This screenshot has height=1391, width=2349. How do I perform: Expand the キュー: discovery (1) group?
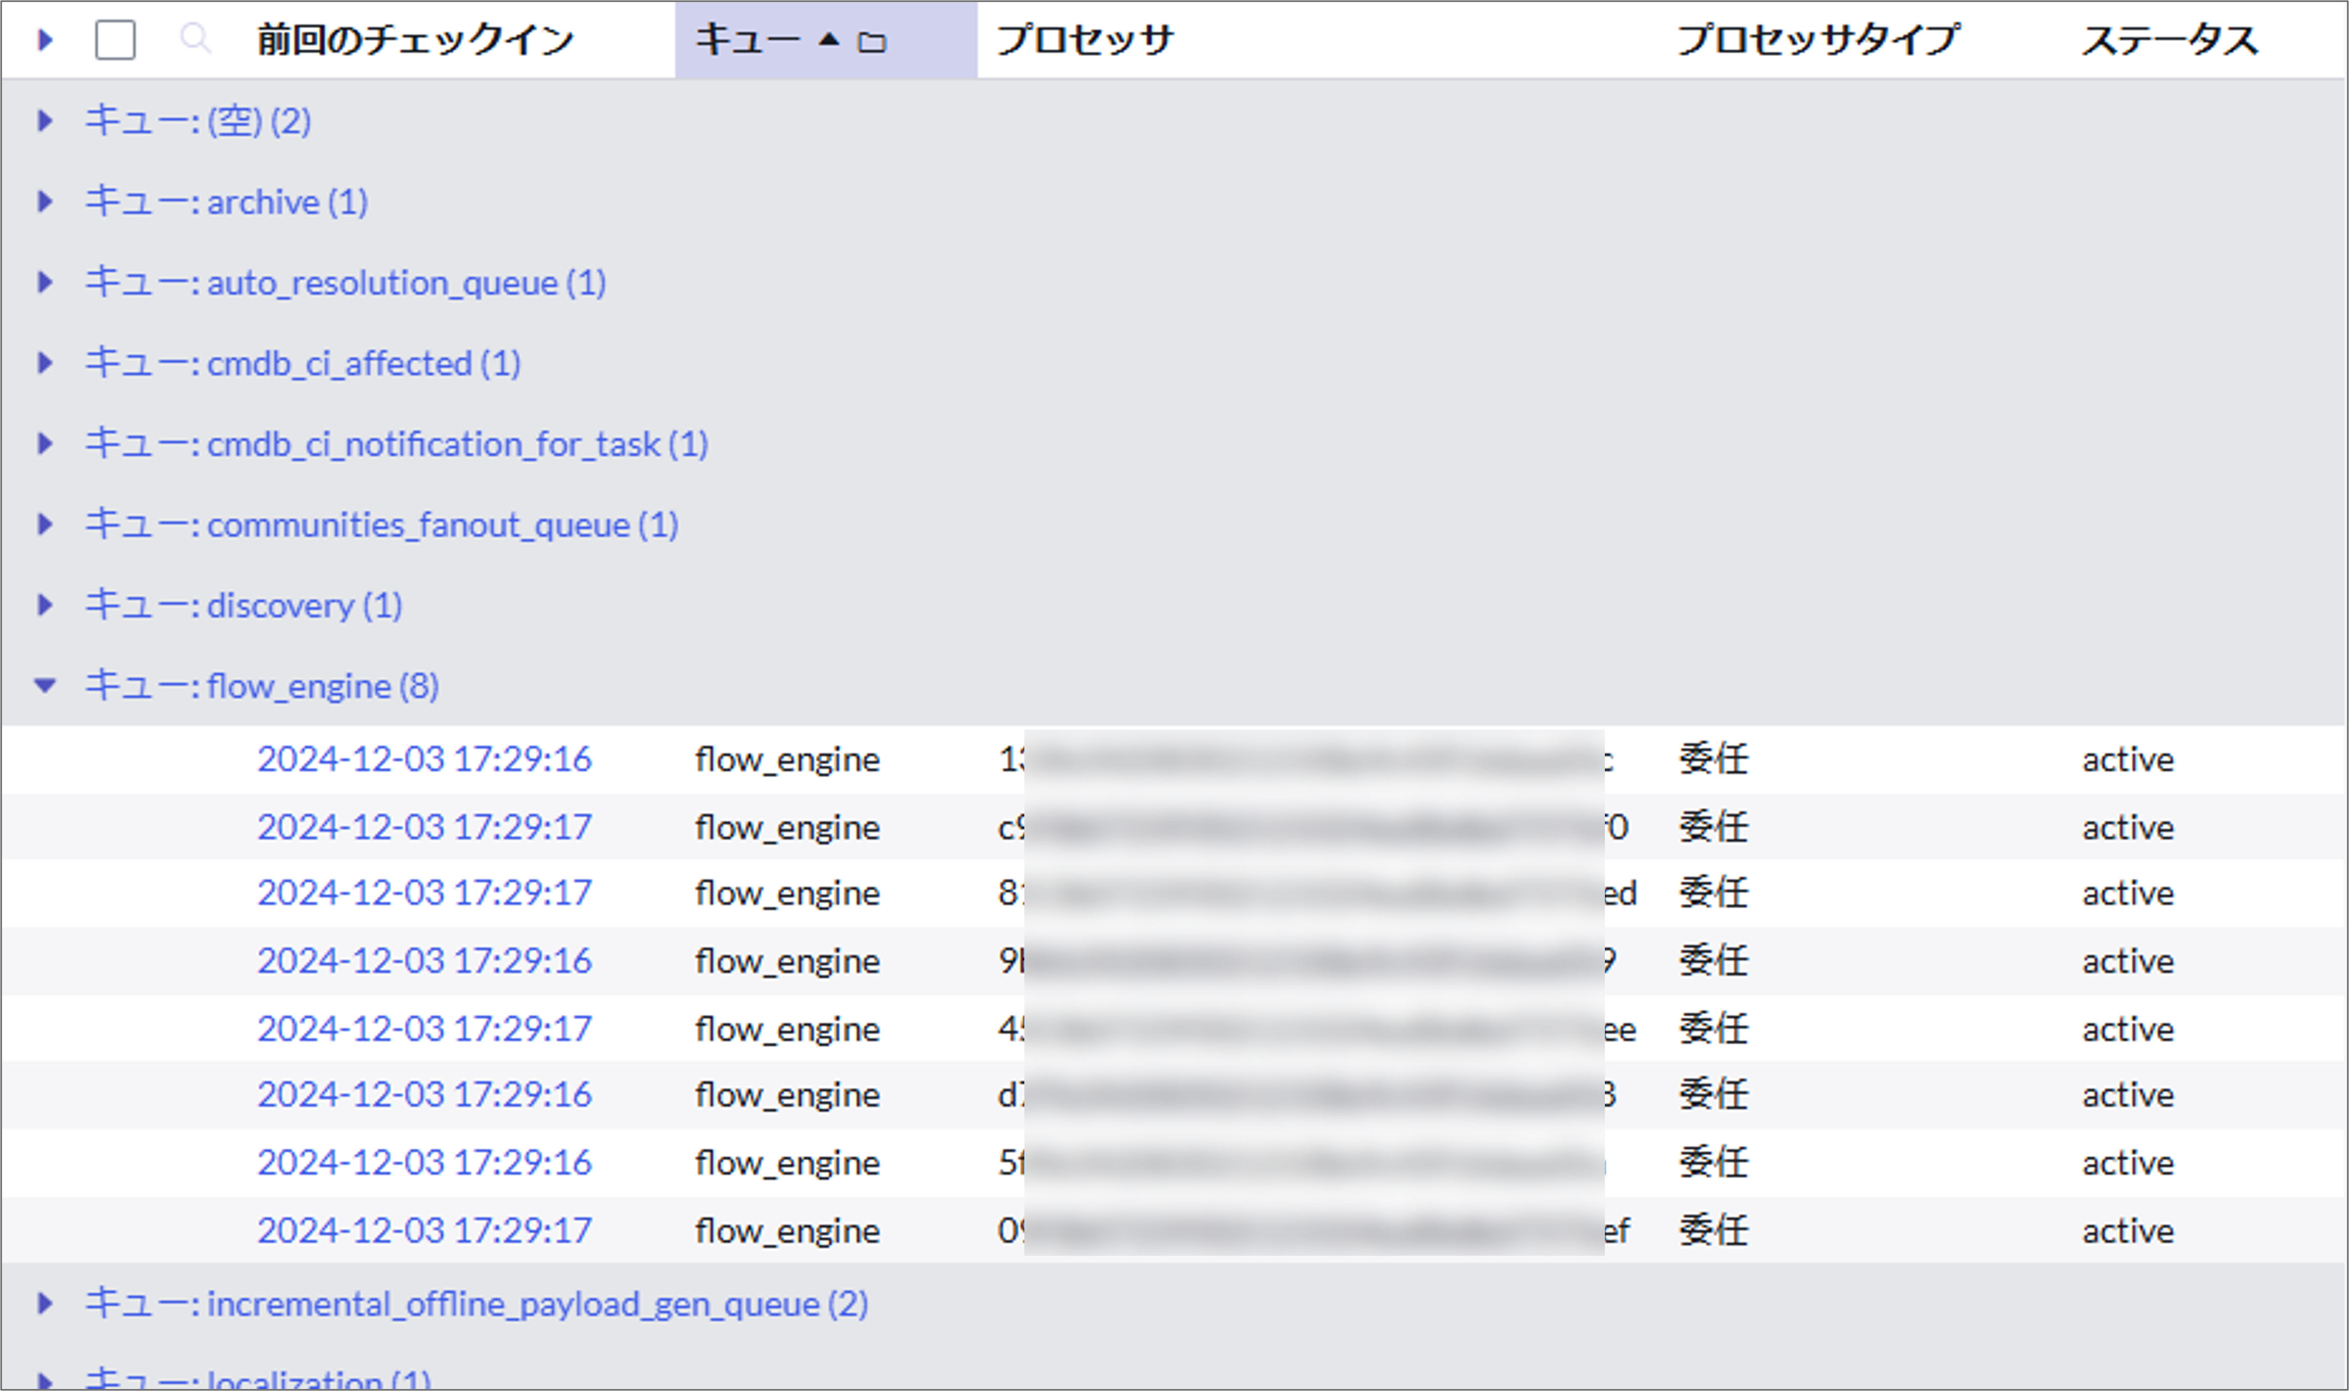pos(45,605)
